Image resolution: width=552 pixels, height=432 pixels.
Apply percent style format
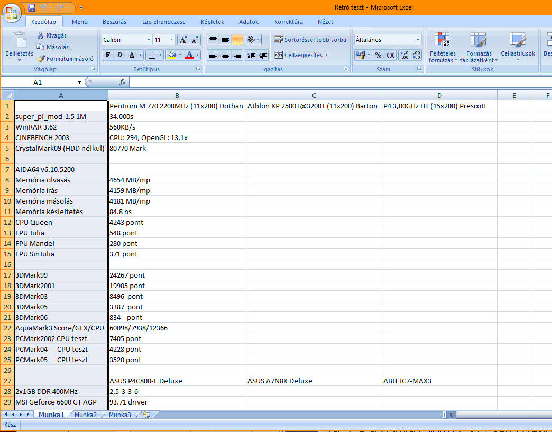pos(378,55)
